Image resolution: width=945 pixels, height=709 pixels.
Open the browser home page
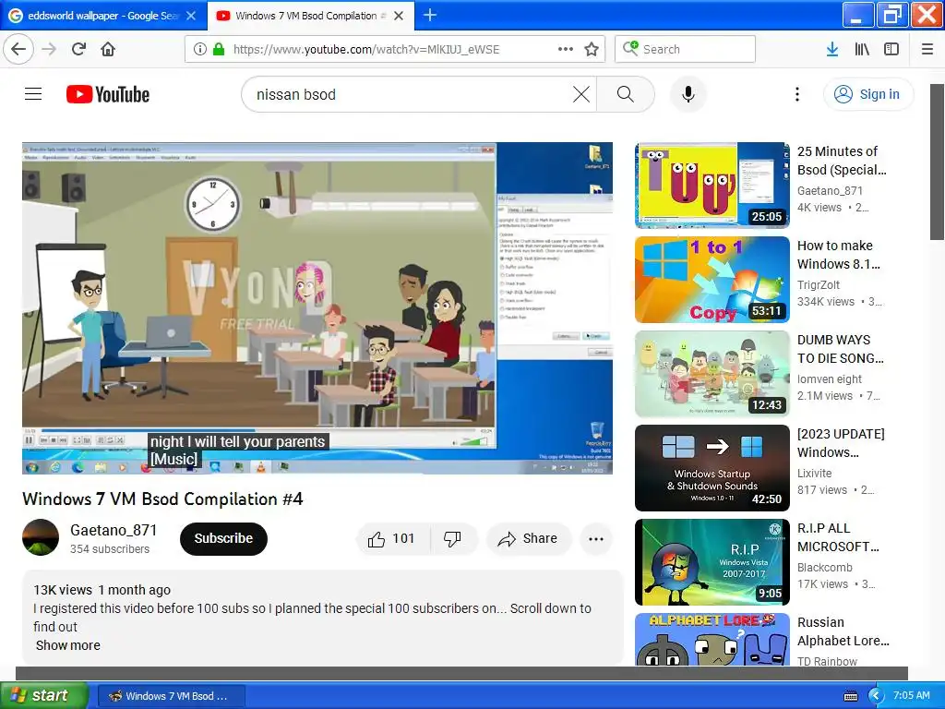tap(108, 49)
